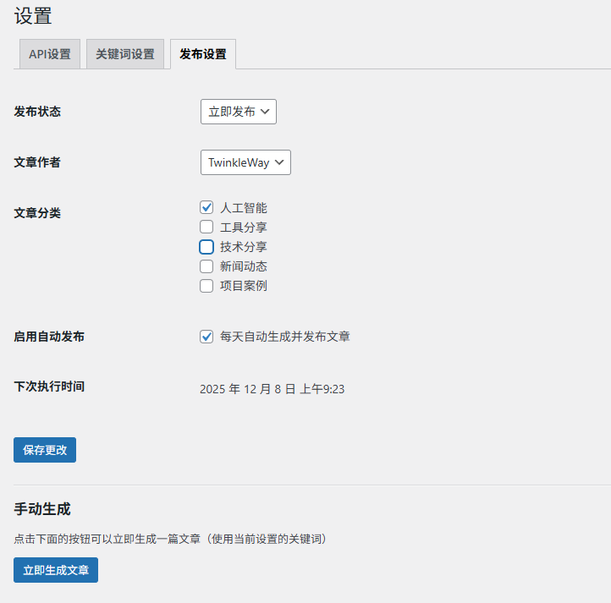
Task: Open the 关键词设置 tab
Action: 125,54
